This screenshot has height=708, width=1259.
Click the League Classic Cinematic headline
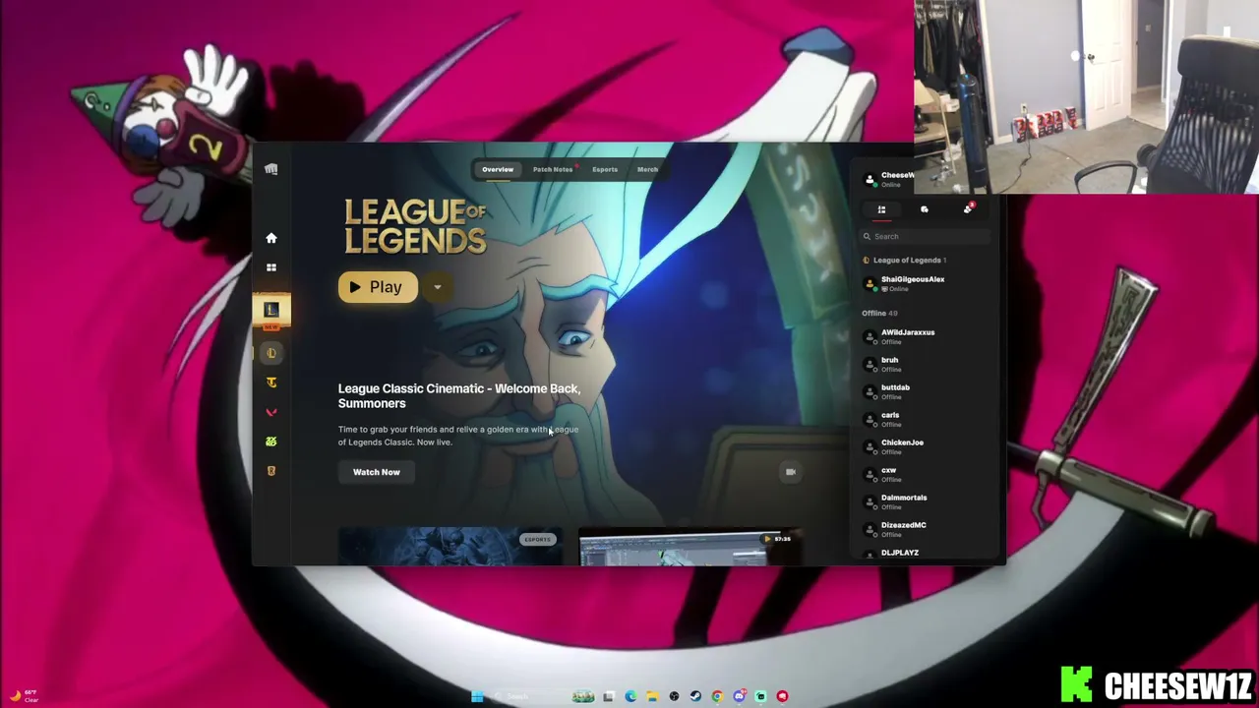459,396
